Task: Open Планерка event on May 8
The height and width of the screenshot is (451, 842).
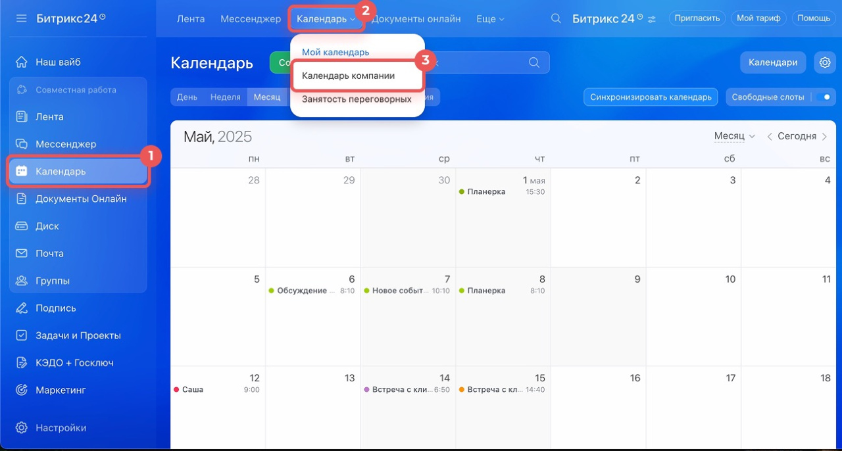Action: [x=503, y=291]
